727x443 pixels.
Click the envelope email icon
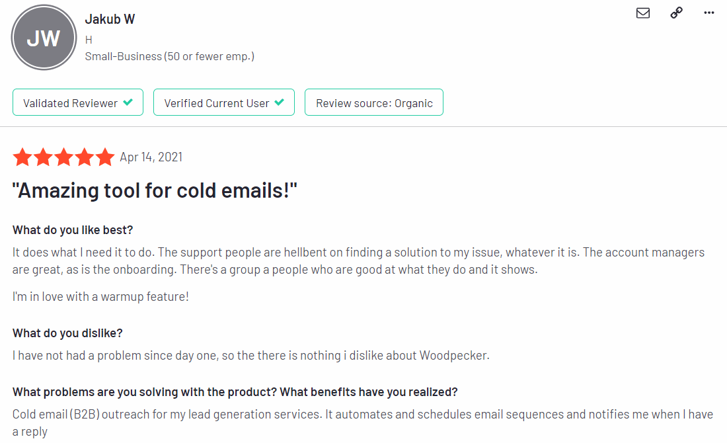[642, 13]
